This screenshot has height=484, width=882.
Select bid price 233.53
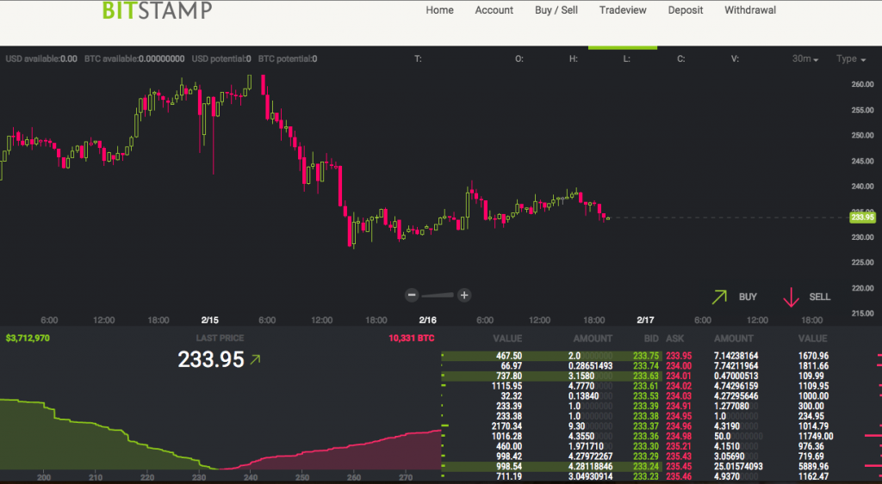click(x=646, y=396)
